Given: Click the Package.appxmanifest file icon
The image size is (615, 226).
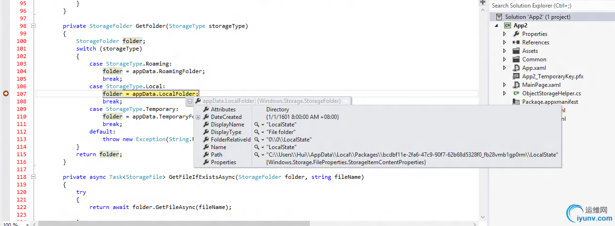Looking at the screenshot, I should (516, 102).
